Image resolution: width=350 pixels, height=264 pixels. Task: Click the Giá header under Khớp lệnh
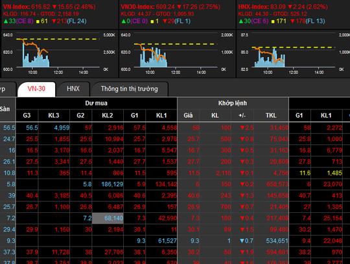188,115
